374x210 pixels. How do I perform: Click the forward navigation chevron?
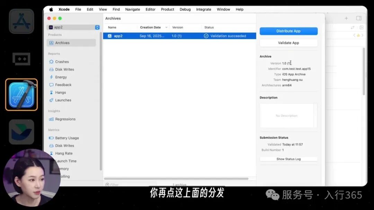point(363,35)
